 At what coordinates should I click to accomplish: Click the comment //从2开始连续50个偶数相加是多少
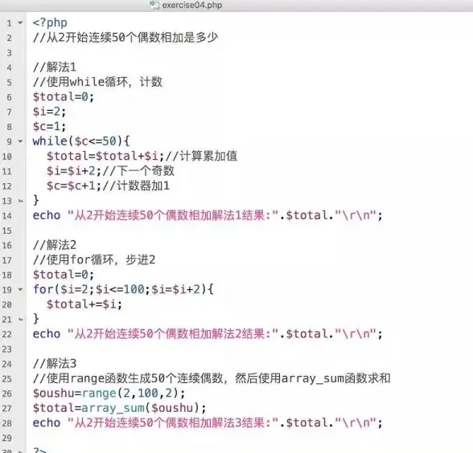click(x=125, y=38)
